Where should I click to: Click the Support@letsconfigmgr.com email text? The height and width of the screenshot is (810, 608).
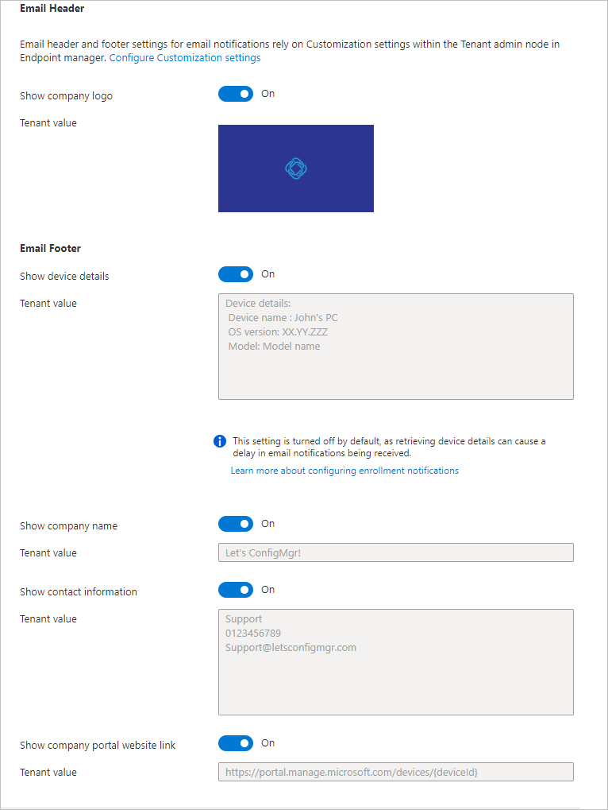click(291, 648)
